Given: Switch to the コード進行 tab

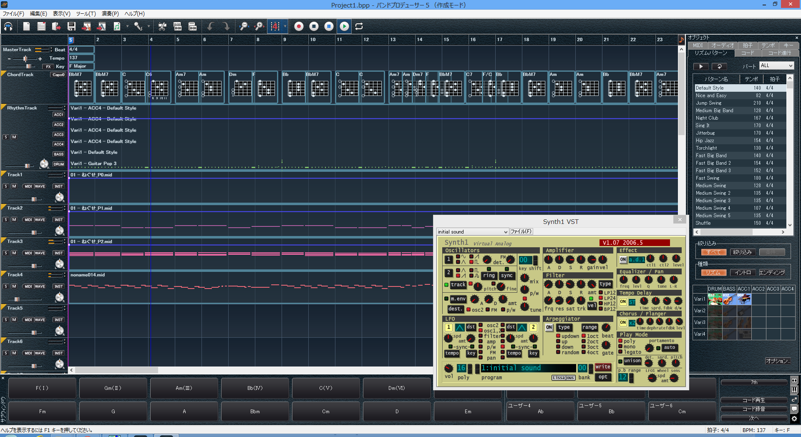Looking at the screenshot, I should click(x=779, y=53).
